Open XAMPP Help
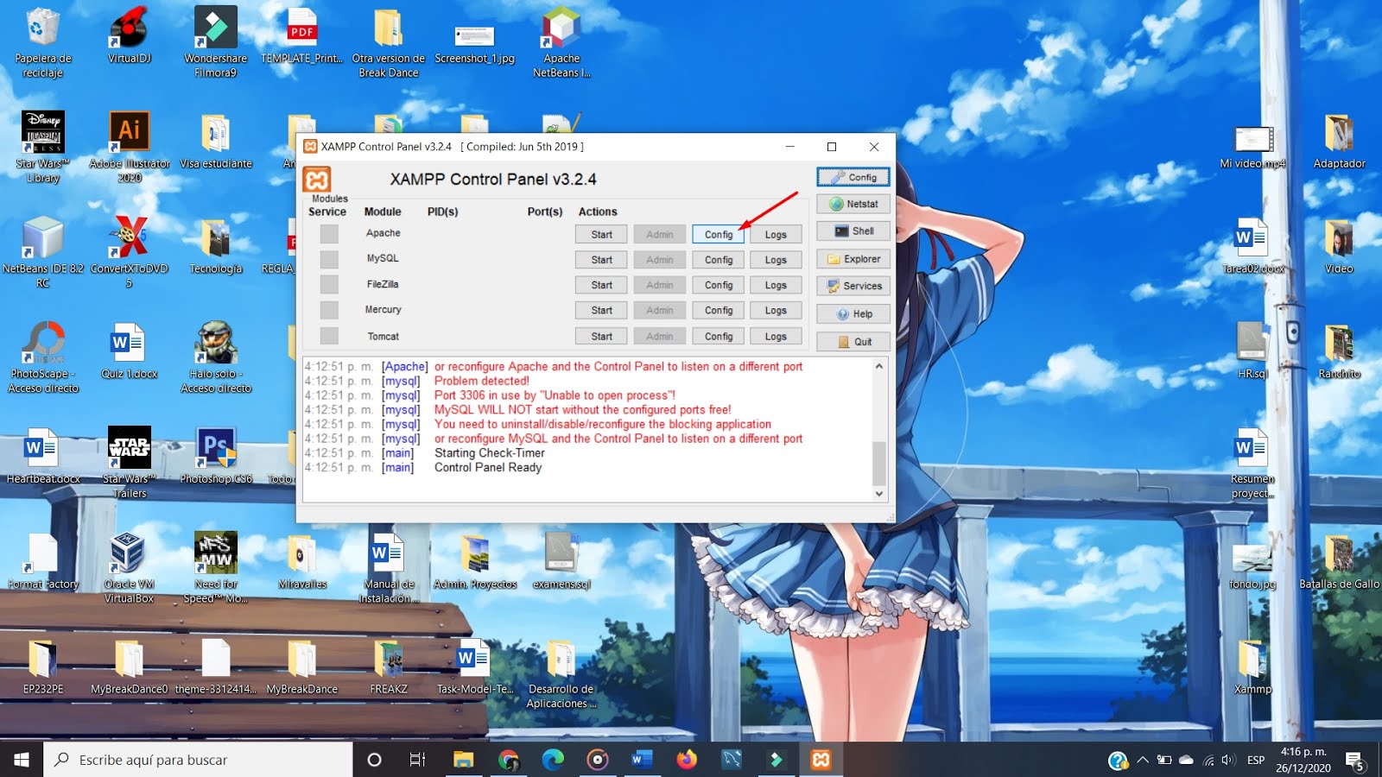Image resolution: width=1382 pixels, height=777 pixels. click(x=853, y=314)
